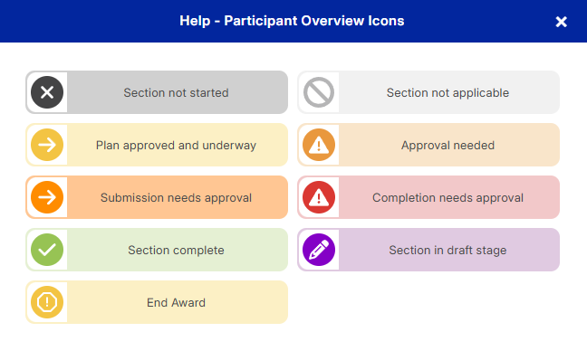Select the 'Section not started' label
Viewport: 587px width, 351px height.
(x=176, y=92)
